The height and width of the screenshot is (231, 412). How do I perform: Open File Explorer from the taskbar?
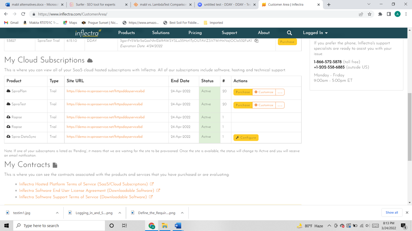(165, 225)
